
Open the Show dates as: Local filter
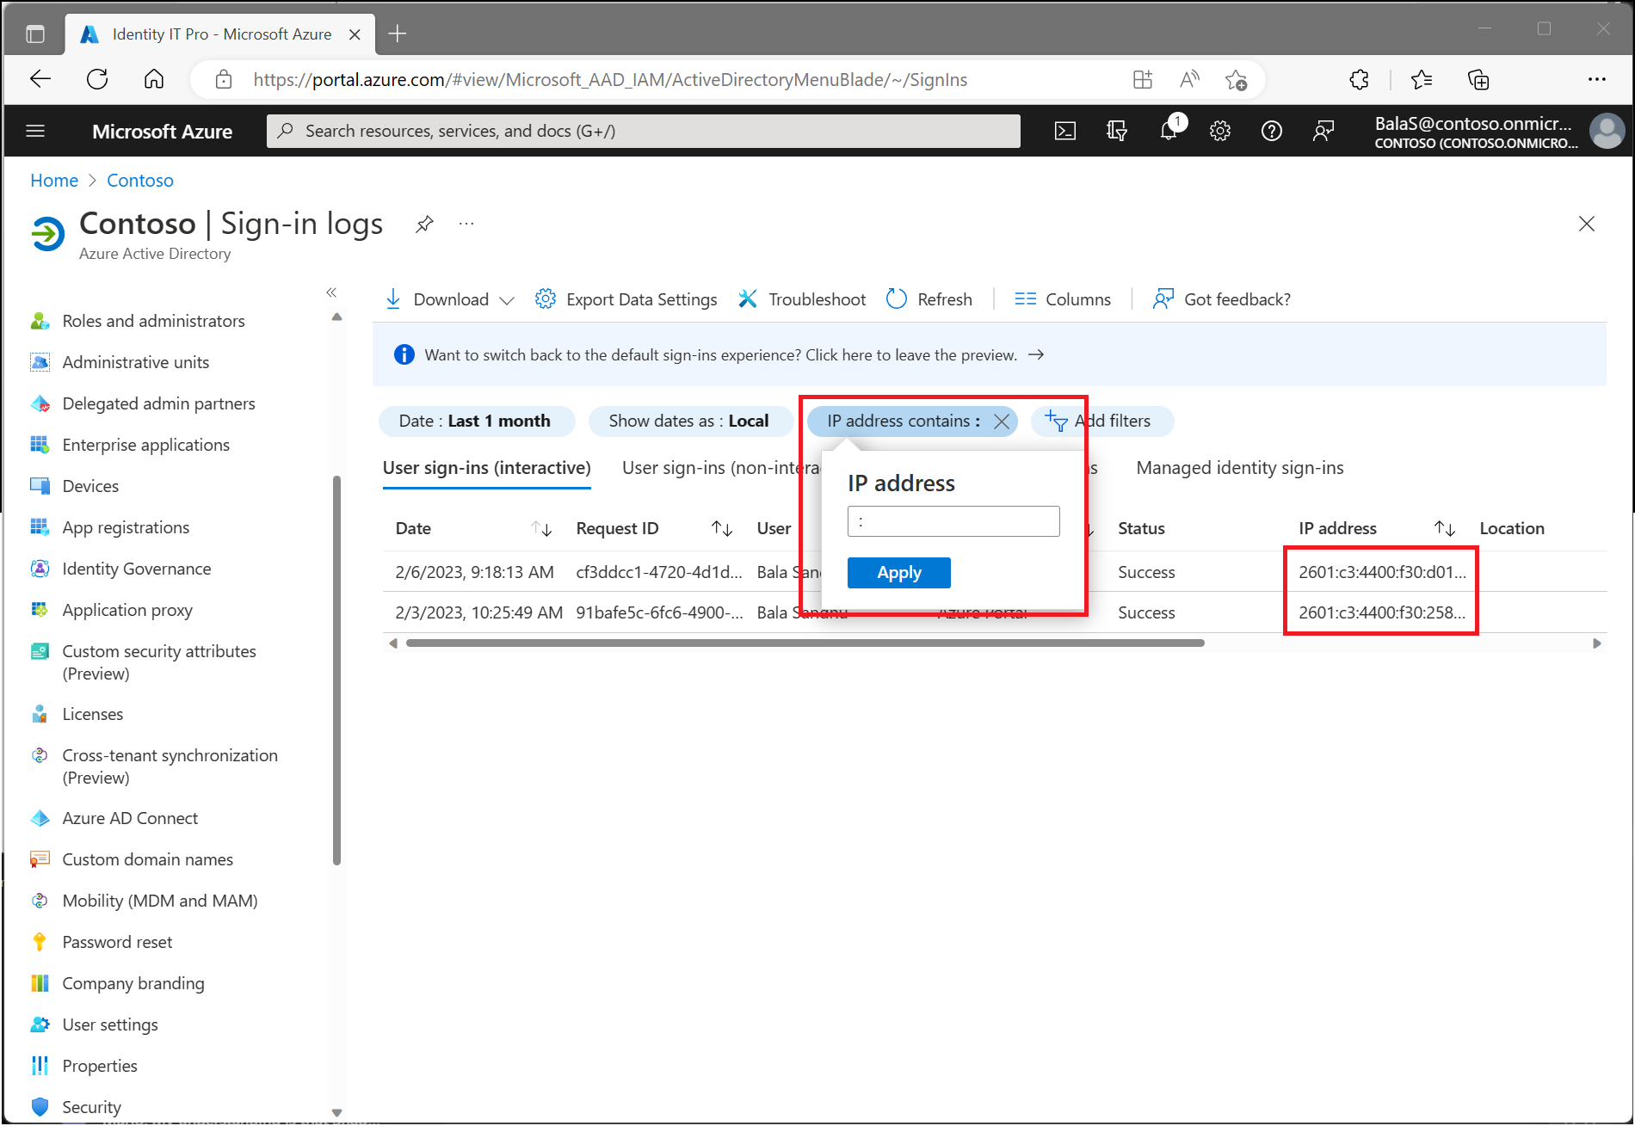[x=689, y=421]
